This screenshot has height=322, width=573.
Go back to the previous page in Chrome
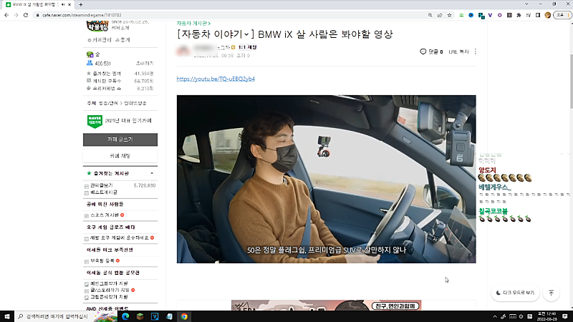click(6, 15)
